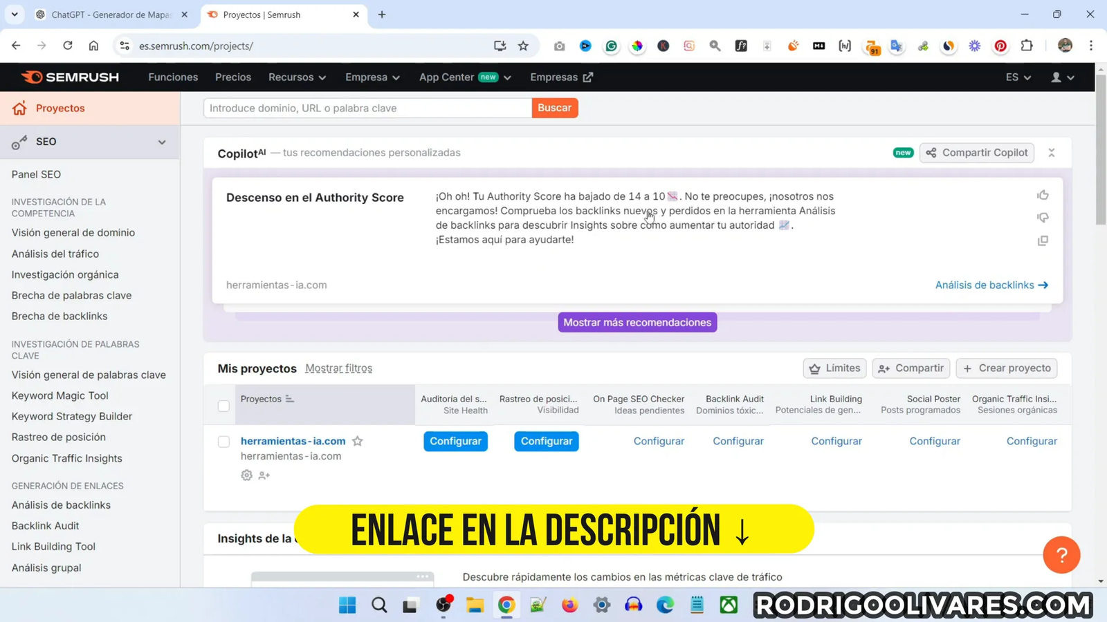Share project access via the add-user icon
1107x622 pixels.
coord(264,475)
